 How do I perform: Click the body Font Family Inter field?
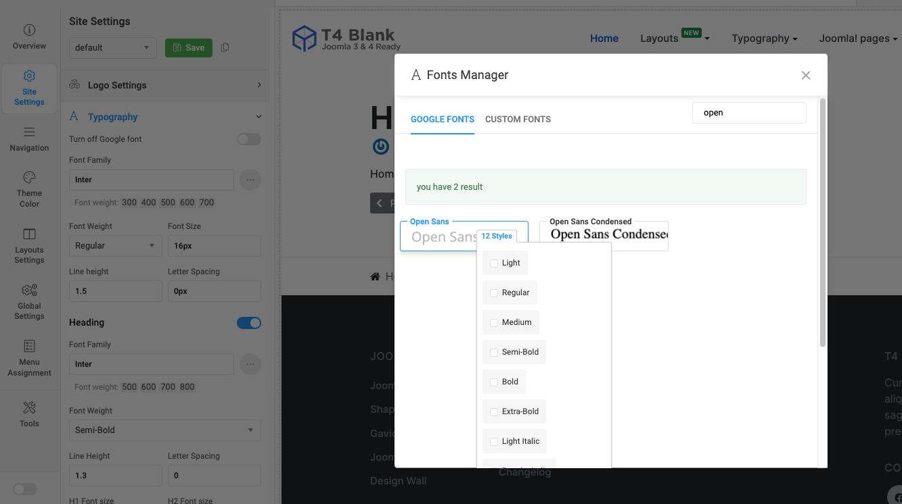pos(152,180)
